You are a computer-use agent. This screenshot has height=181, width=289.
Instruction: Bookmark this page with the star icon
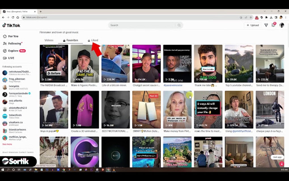tap(251, 17)
